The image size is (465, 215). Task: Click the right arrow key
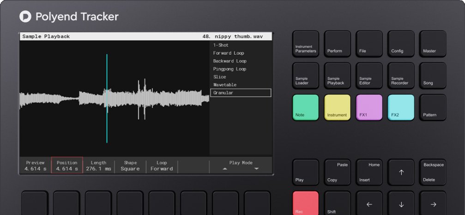pyautogui.click(x=433, y=203)
